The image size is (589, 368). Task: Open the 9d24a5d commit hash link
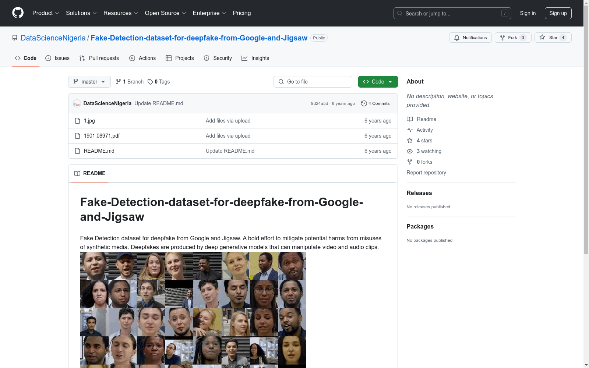tap(320, 103)
